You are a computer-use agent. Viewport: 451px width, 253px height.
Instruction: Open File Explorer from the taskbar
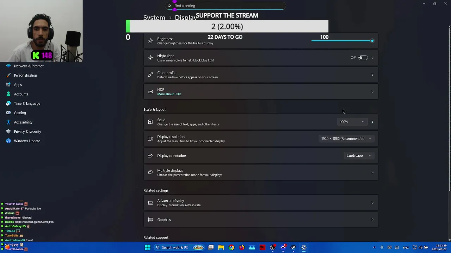click(221, 247)
